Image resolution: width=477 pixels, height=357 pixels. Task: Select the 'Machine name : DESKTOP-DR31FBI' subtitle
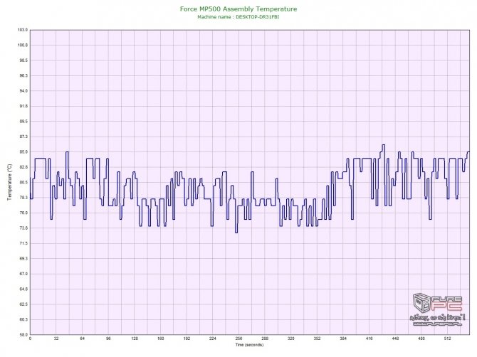pos(238,17)
